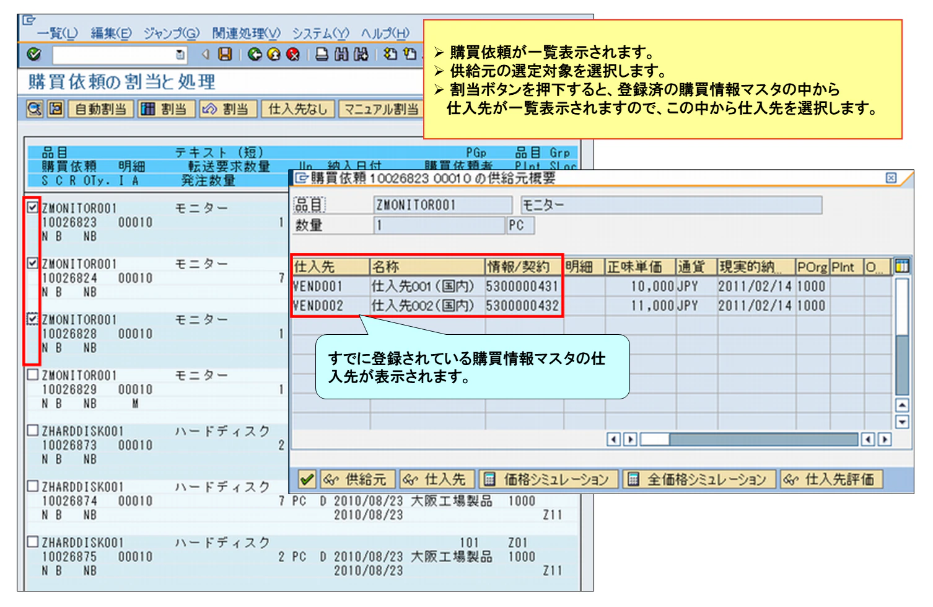
Task: Click the grid scroll-up arrow at the bottom right
Action: tap(902, 406)
